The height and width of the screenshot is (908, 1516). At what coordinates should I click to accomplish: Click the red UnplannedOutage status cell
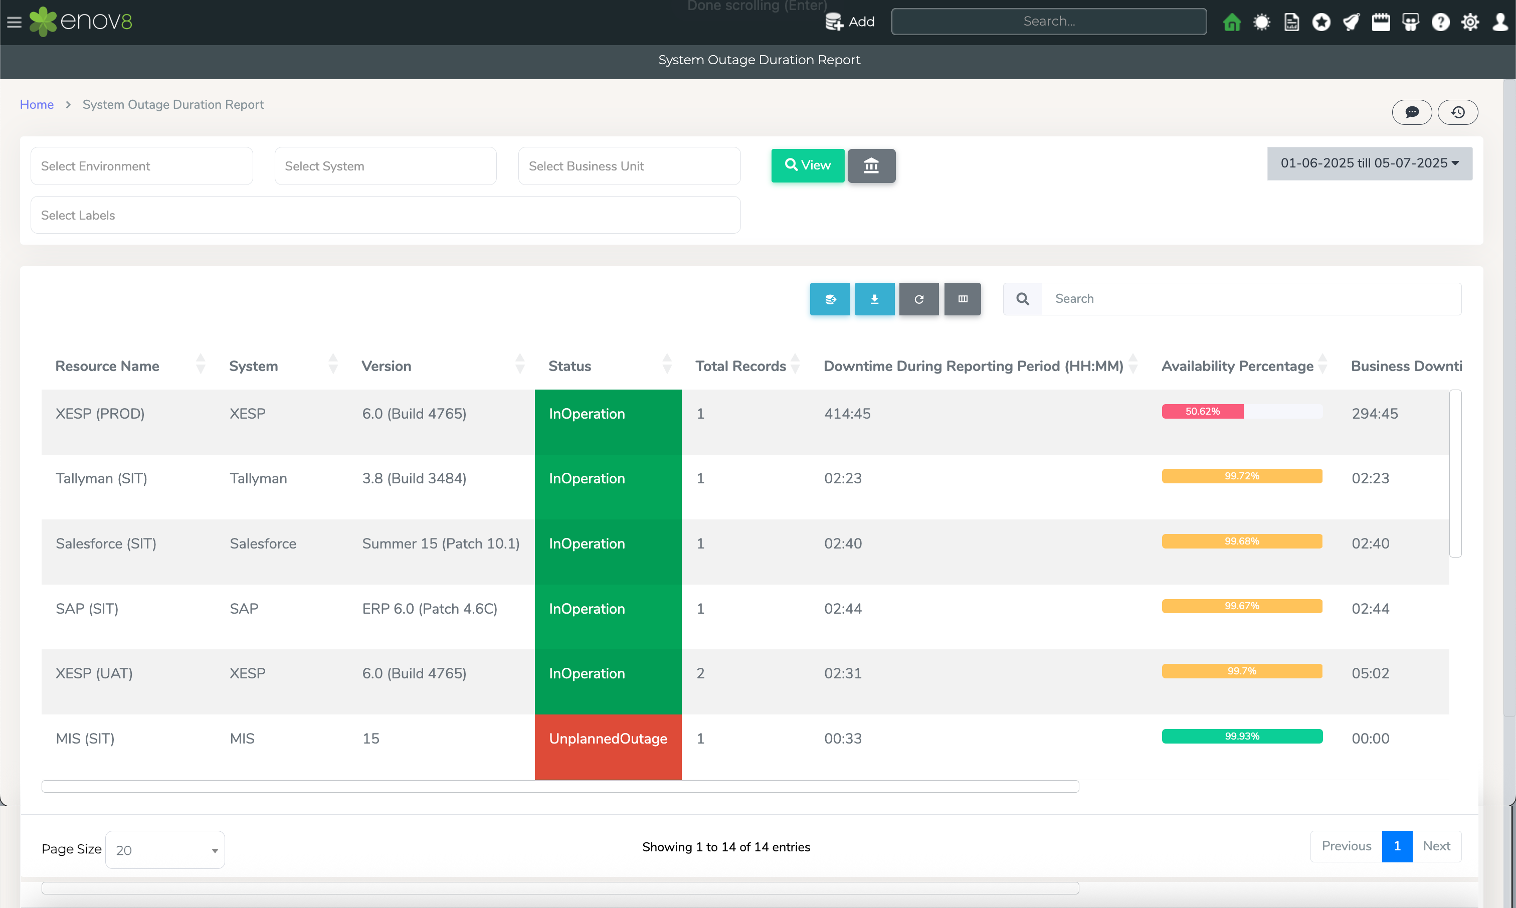[x=608, y=747]
